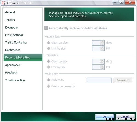Decrease Event logs MB spinner down arrow
The height and width of the screenshot is (122, 137).
(x=102, y=50)
